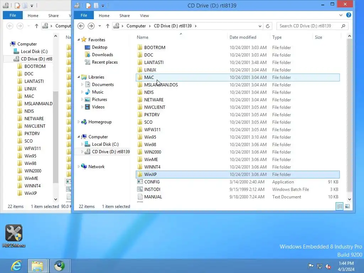The width and height of the screenshot is (364, 273).
Task: Select the MSLANMAN.DOS folder row
Action: 238,85
